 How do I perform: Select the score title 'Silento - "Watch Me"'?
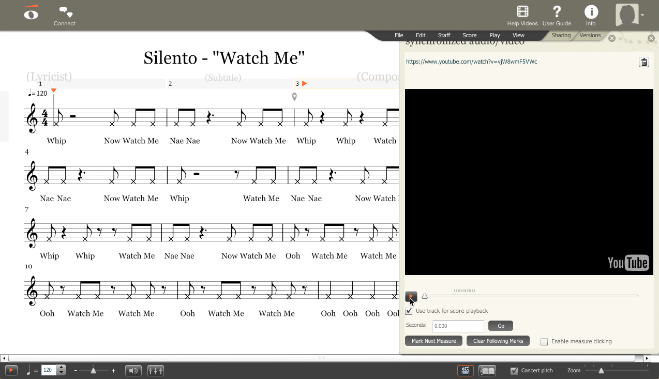[224, 57]
